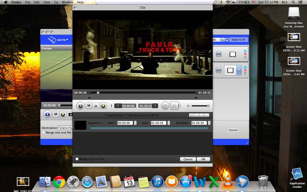The height and width of the screenshot is (192, 307).
Task: Confirm the Clip dialog with OK
Action: click(x=203, y=159)
